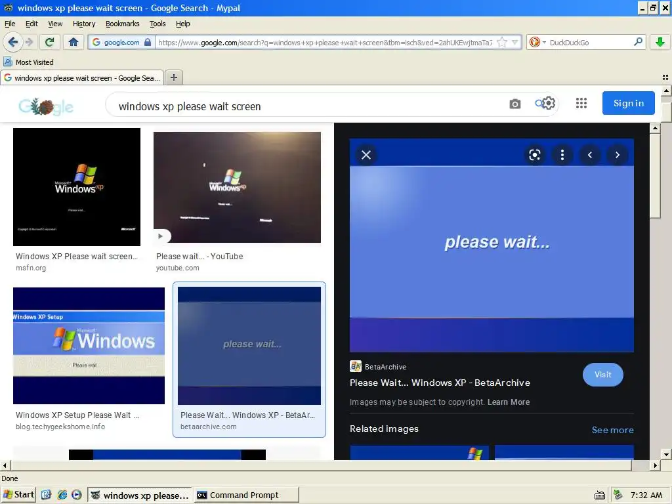Click the page scroll up arrow

(x=667, y=91)
